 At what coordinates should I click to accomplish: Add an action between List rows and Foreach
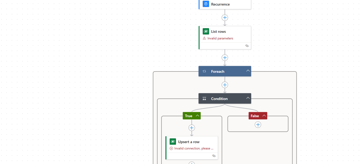click(225, 58)
